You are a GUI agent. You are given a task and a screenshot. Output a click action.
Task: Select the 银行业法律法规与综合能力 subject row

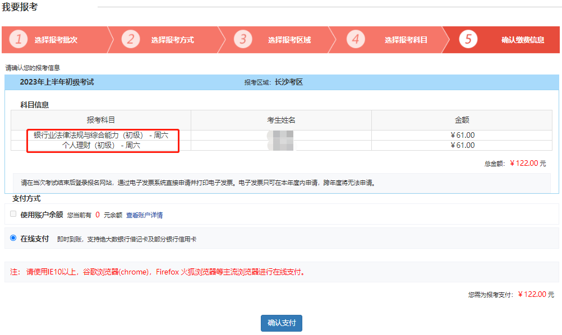(101, 135)
